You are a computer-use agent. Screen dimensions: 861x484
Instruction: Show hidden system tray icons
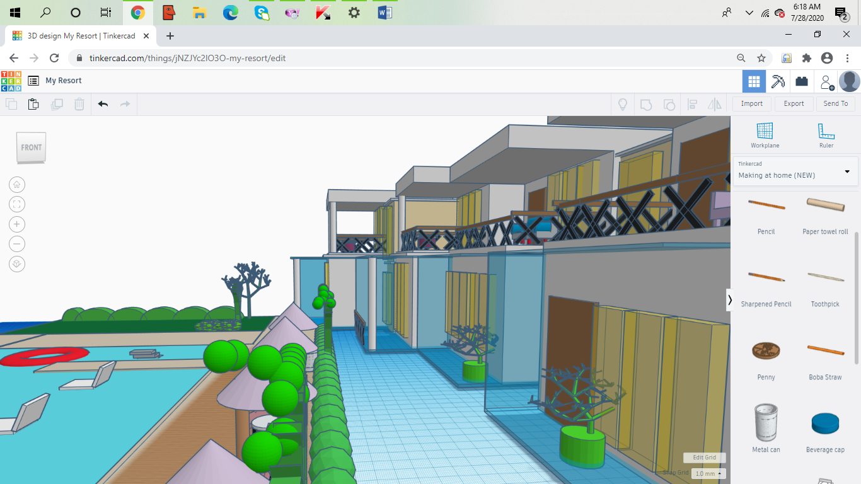(x=749, y=13)
